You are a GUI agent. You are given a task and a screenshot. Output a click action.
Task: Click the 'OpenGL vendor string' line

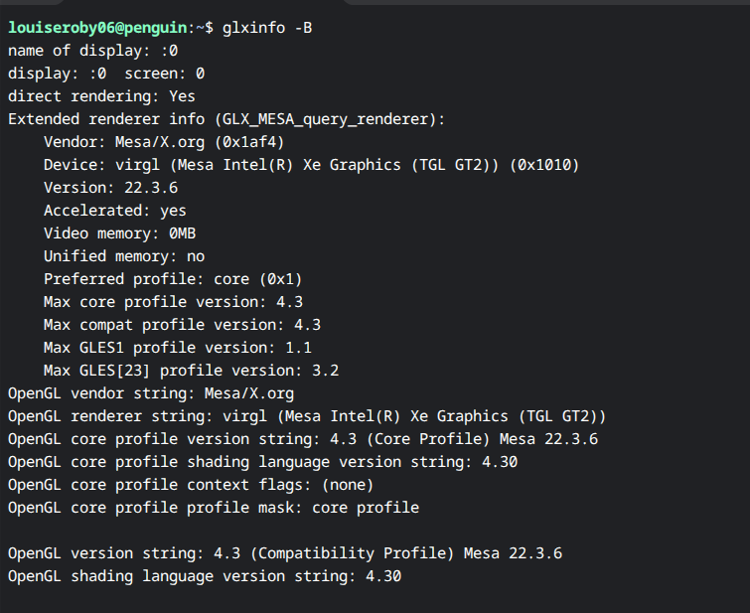[x=151, y=393]
